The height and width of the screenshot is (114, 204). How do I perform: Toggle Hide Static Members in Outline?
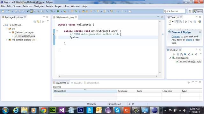coord(189,54)
